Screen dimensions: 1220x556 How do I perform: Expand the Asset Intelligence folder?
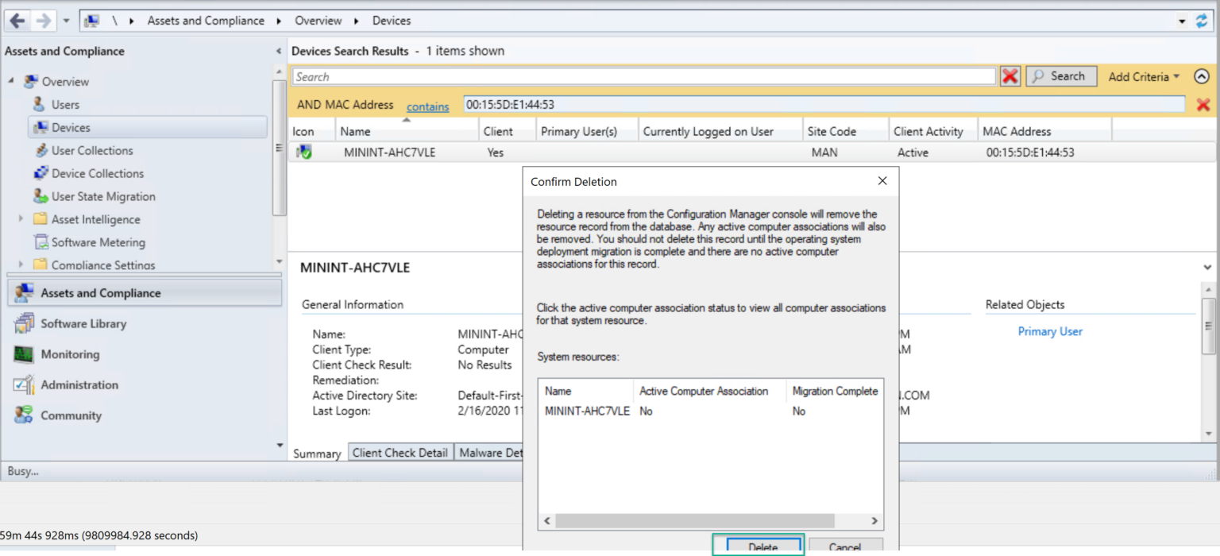[x=21, y=219]
